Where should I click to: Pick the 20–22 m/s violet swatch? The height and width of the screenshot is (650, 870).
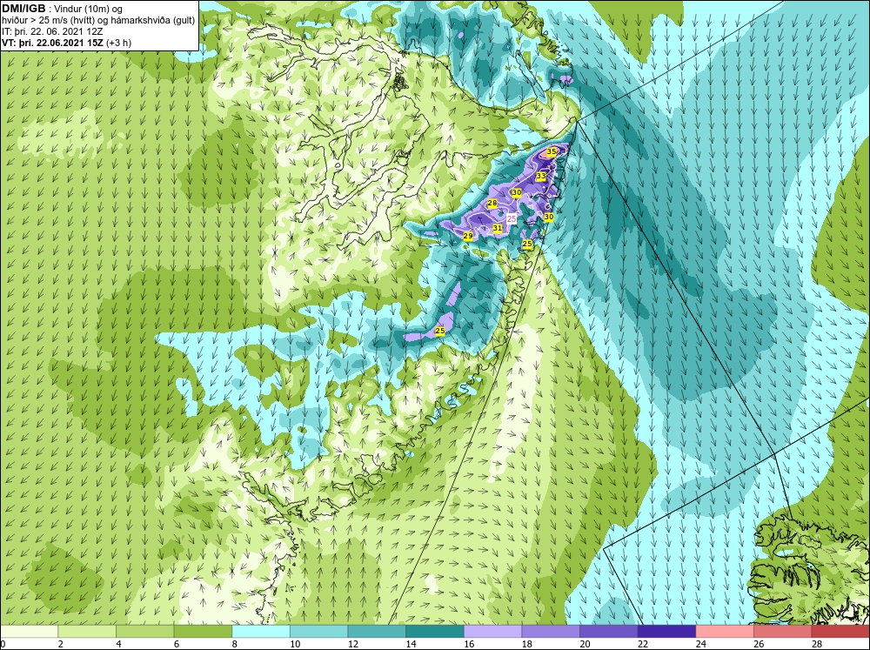pos(609,631)
